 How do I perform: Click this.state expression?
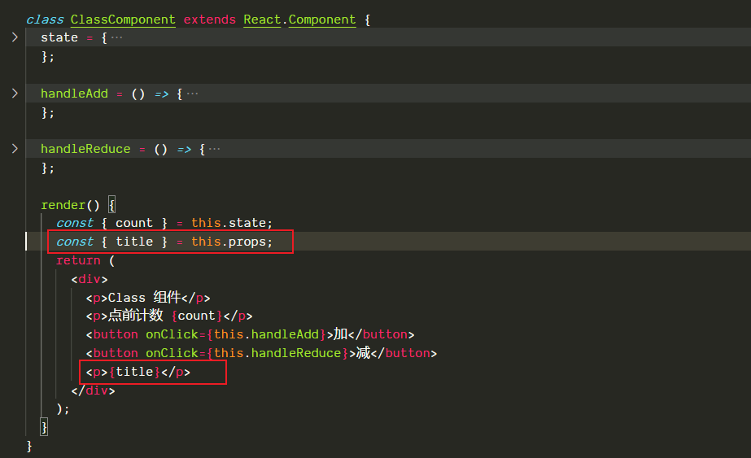230,223
